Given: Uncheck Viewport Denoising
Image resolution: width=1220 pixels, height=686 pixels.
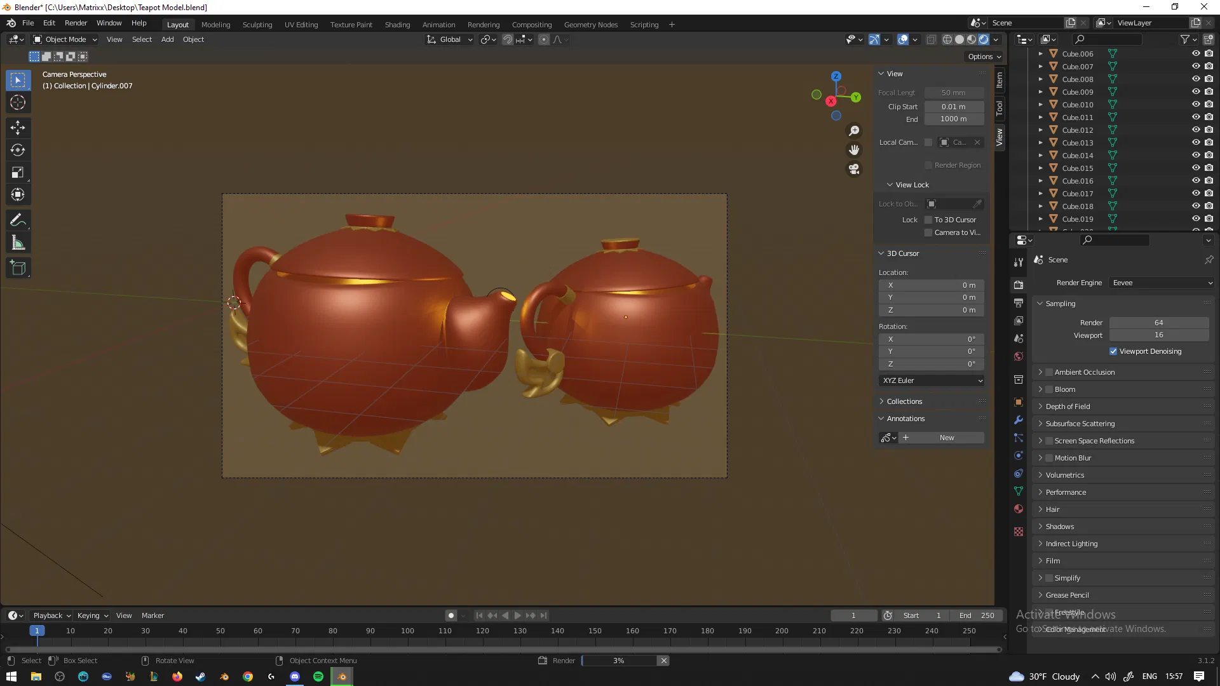Looking at the screenshot, I should [x=1113, y=351].
